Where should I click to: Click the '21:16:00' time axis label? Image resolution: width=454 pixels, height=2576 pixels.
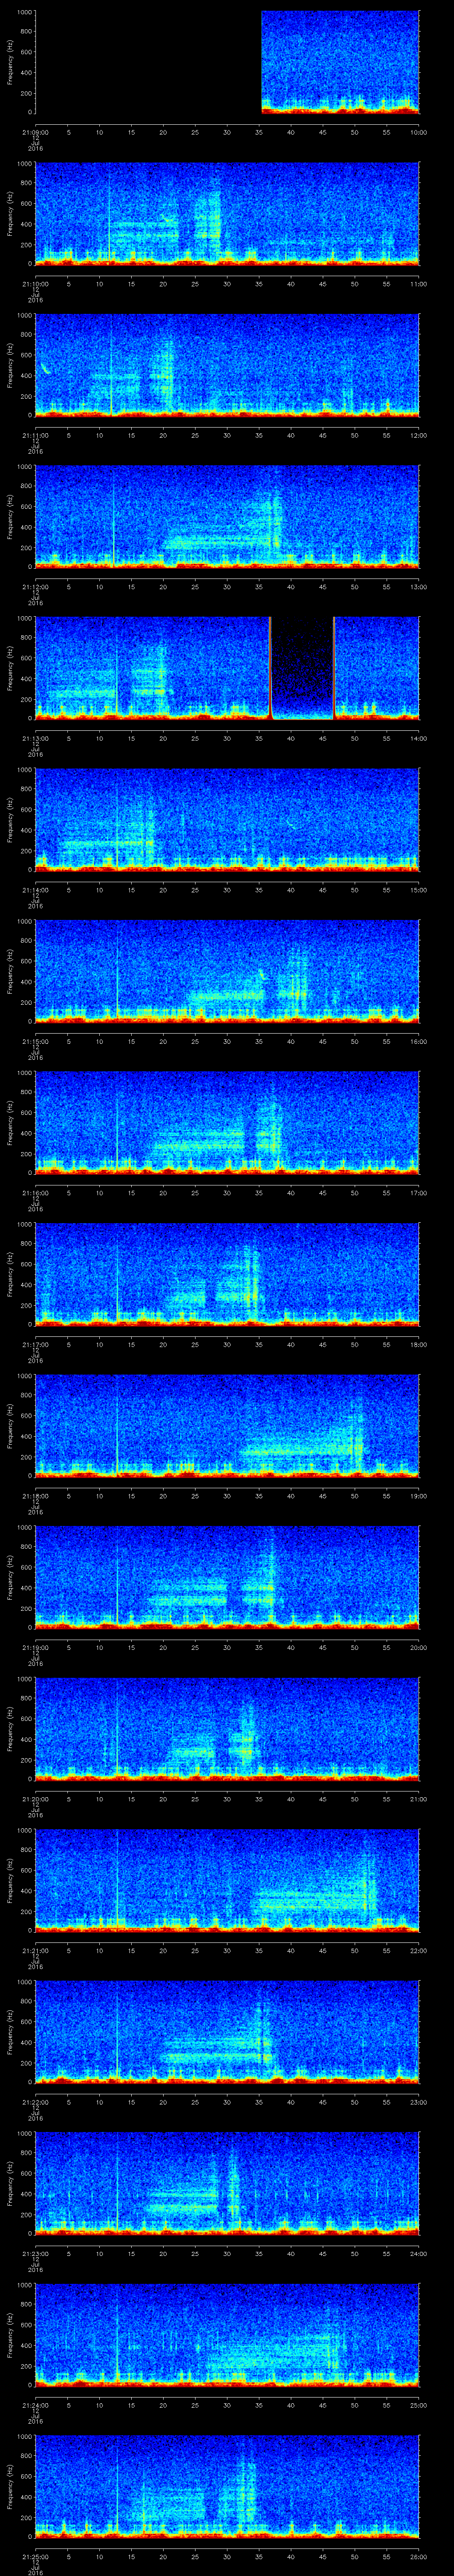pos(35,1192)
